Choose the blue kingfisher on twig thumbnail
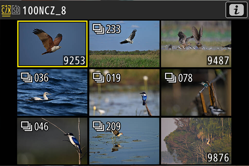The width and height of the screenshot is (249, 166). point(52,141)
